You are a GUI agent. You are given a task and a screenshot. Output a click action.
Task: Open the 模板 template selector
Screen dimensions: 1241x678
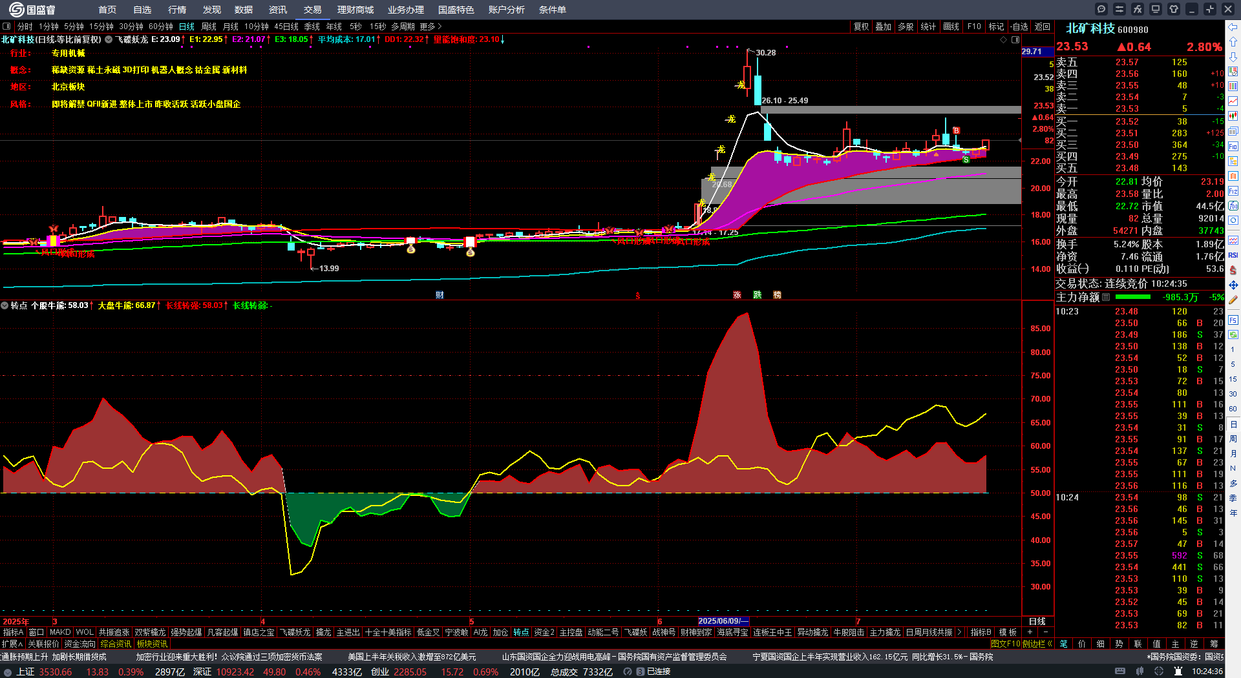click(x=1008, y=632)
